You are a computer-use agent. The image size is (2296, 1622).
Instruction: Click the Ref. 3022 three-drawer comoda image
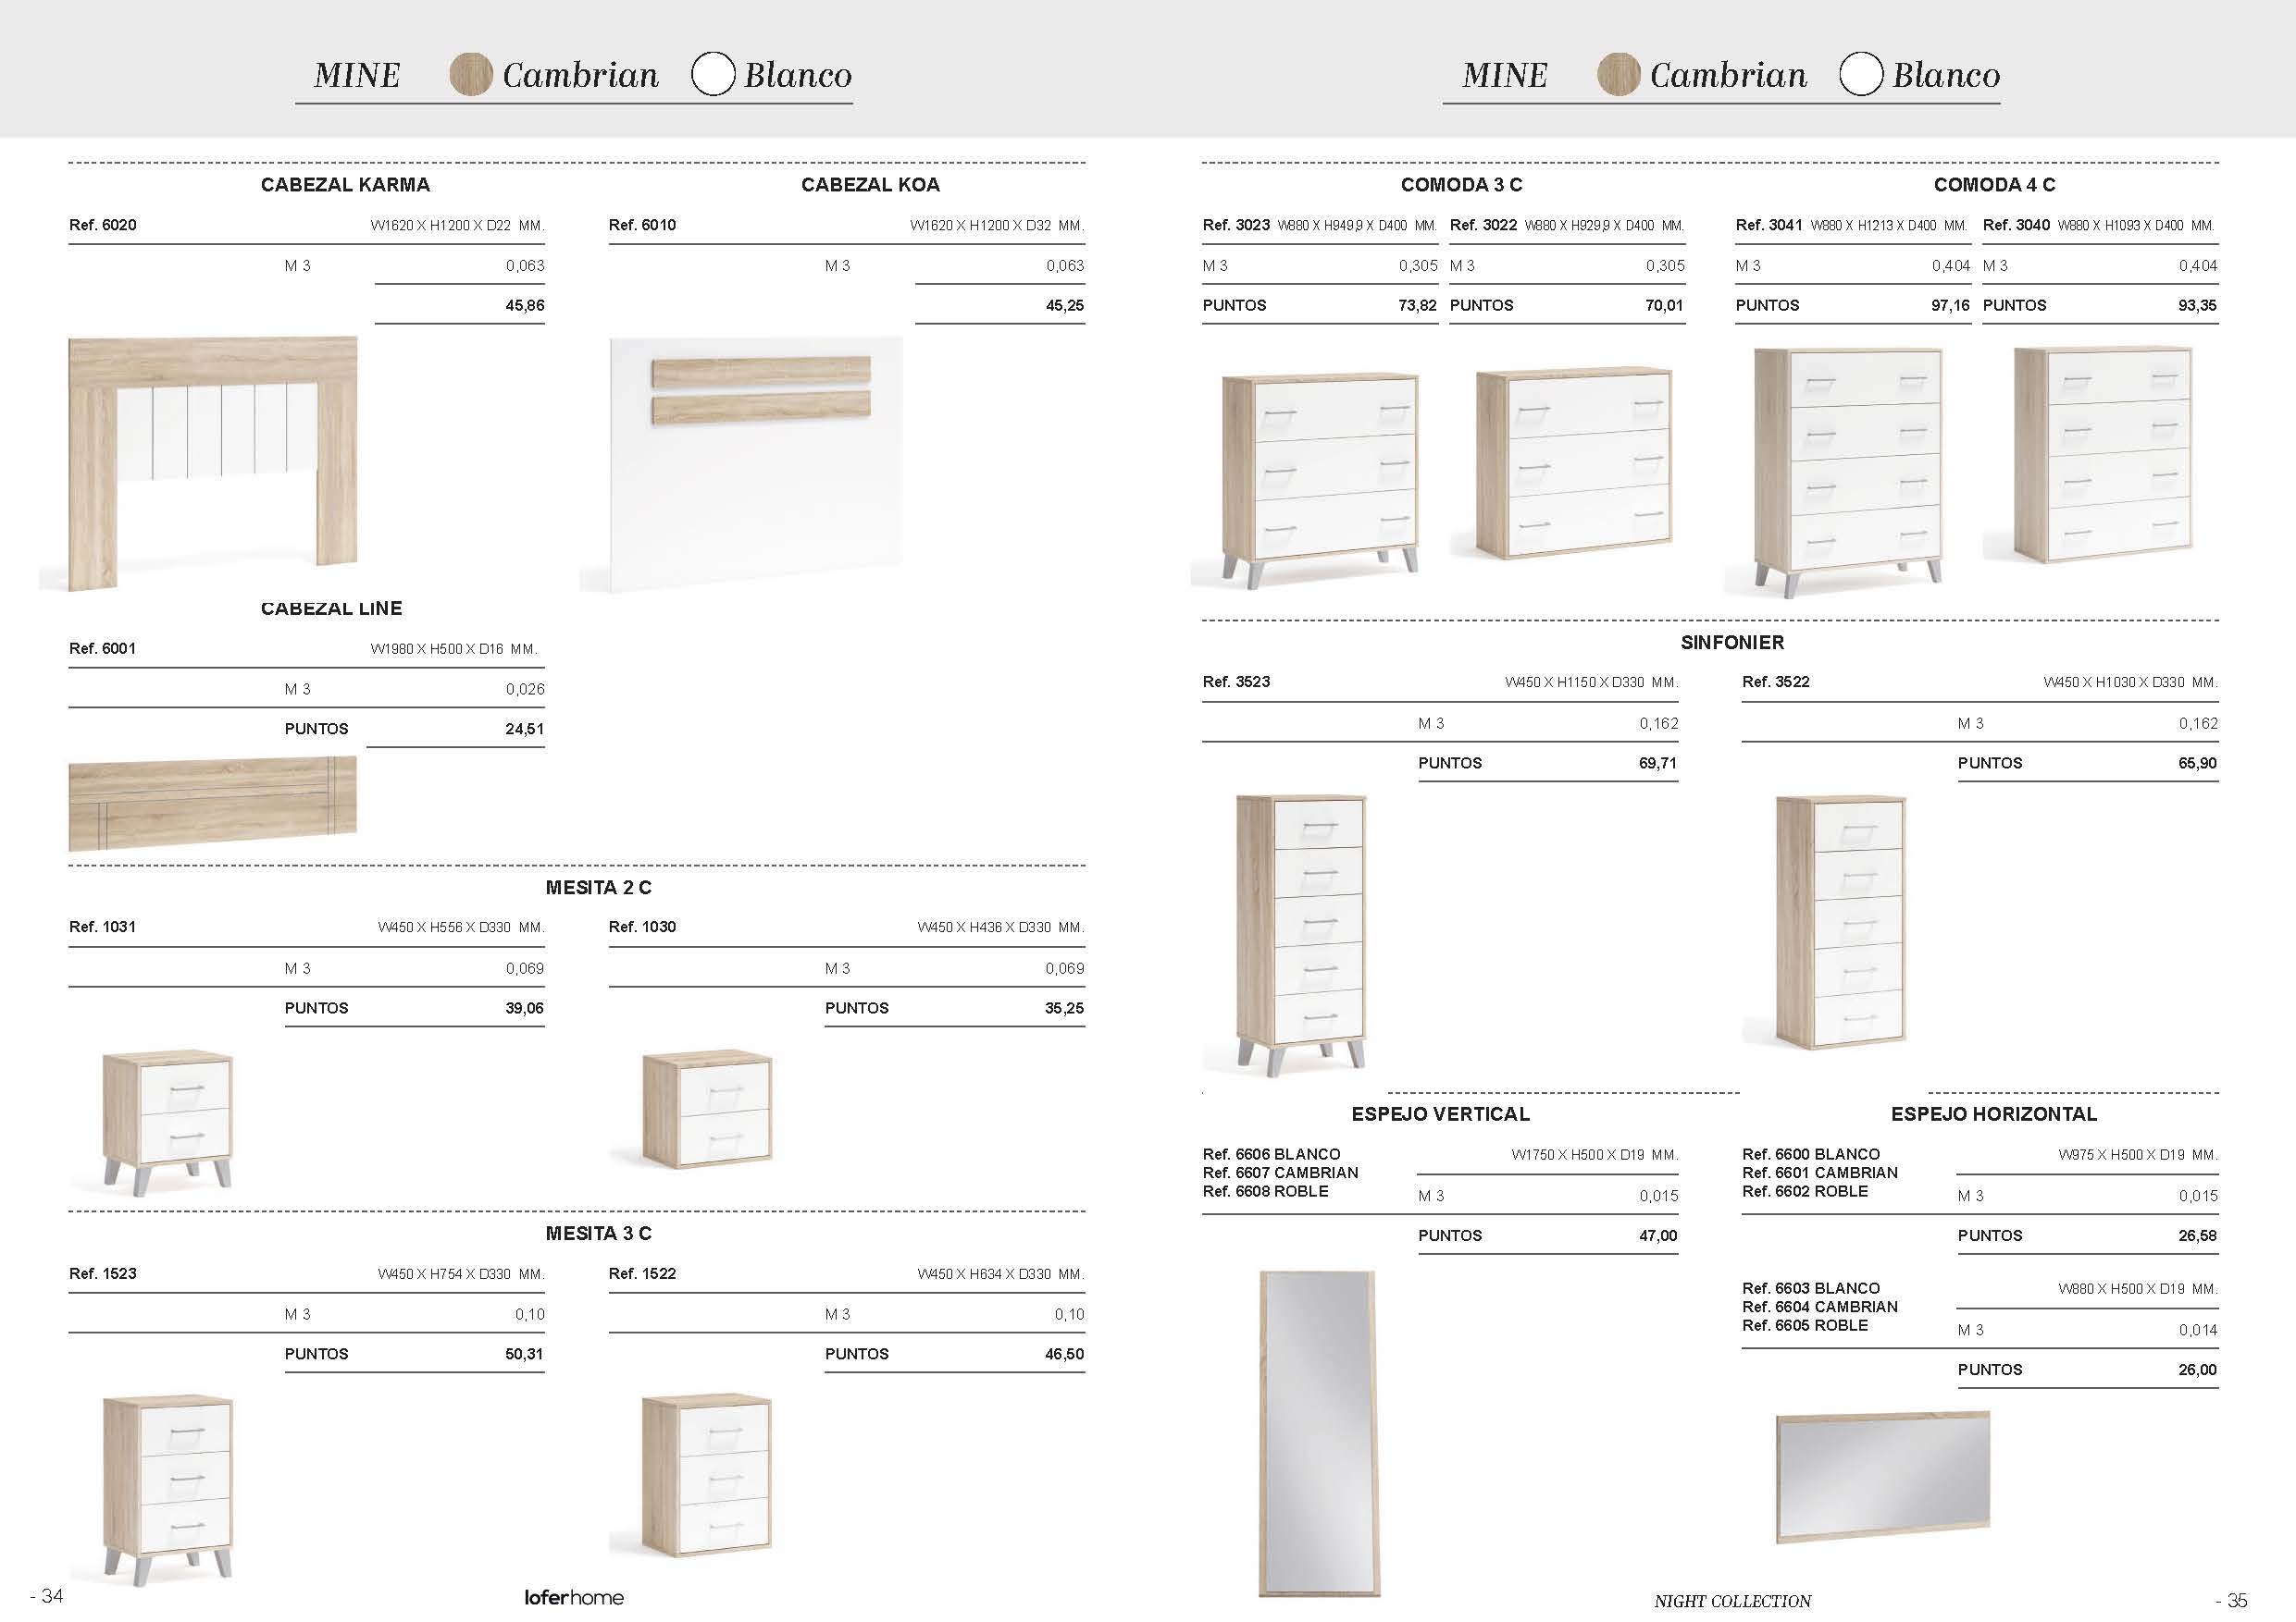point(1574,462)
